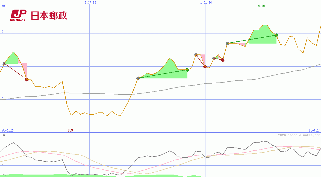Select the red sell marker on the left chart edge
This screenshot has height=177, width=321.
coord(27,80)
